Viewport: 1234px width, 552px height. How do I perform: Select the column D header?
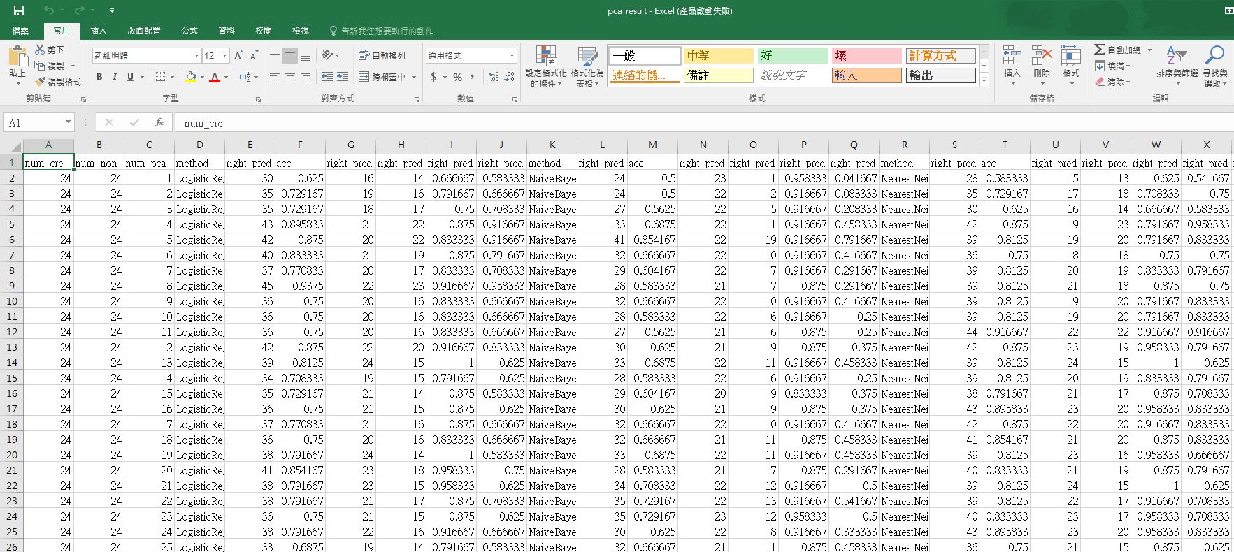(199, 145)
